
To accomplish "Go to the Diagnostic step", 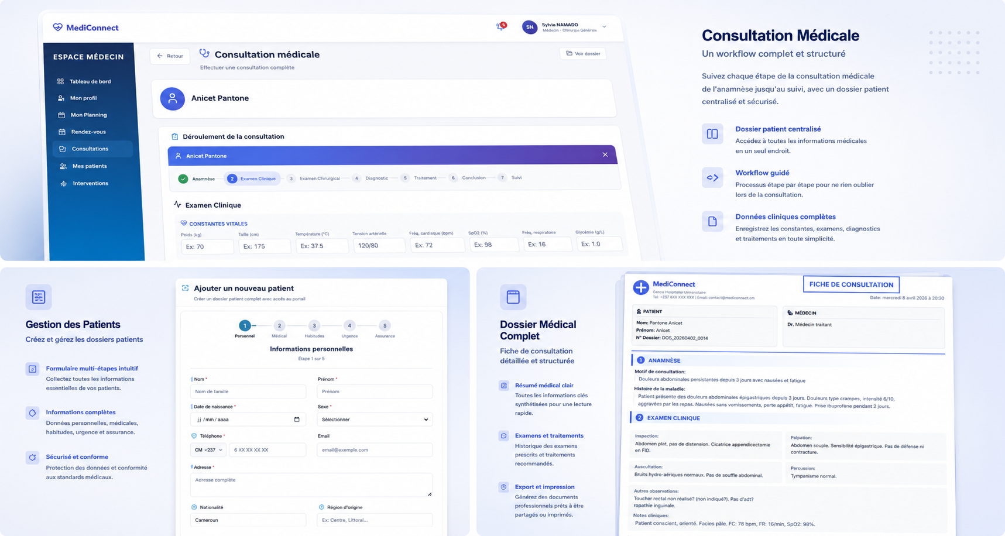I will click(371, 178).
